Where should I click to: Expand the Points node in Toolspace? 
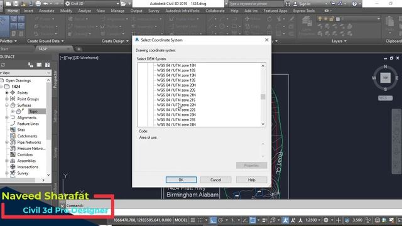click(x=7, y=93)
